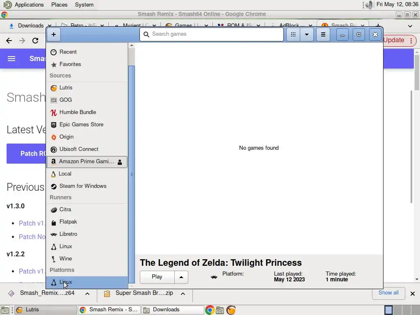Open Chrome's three-dot menu

[x=411, y=41]
